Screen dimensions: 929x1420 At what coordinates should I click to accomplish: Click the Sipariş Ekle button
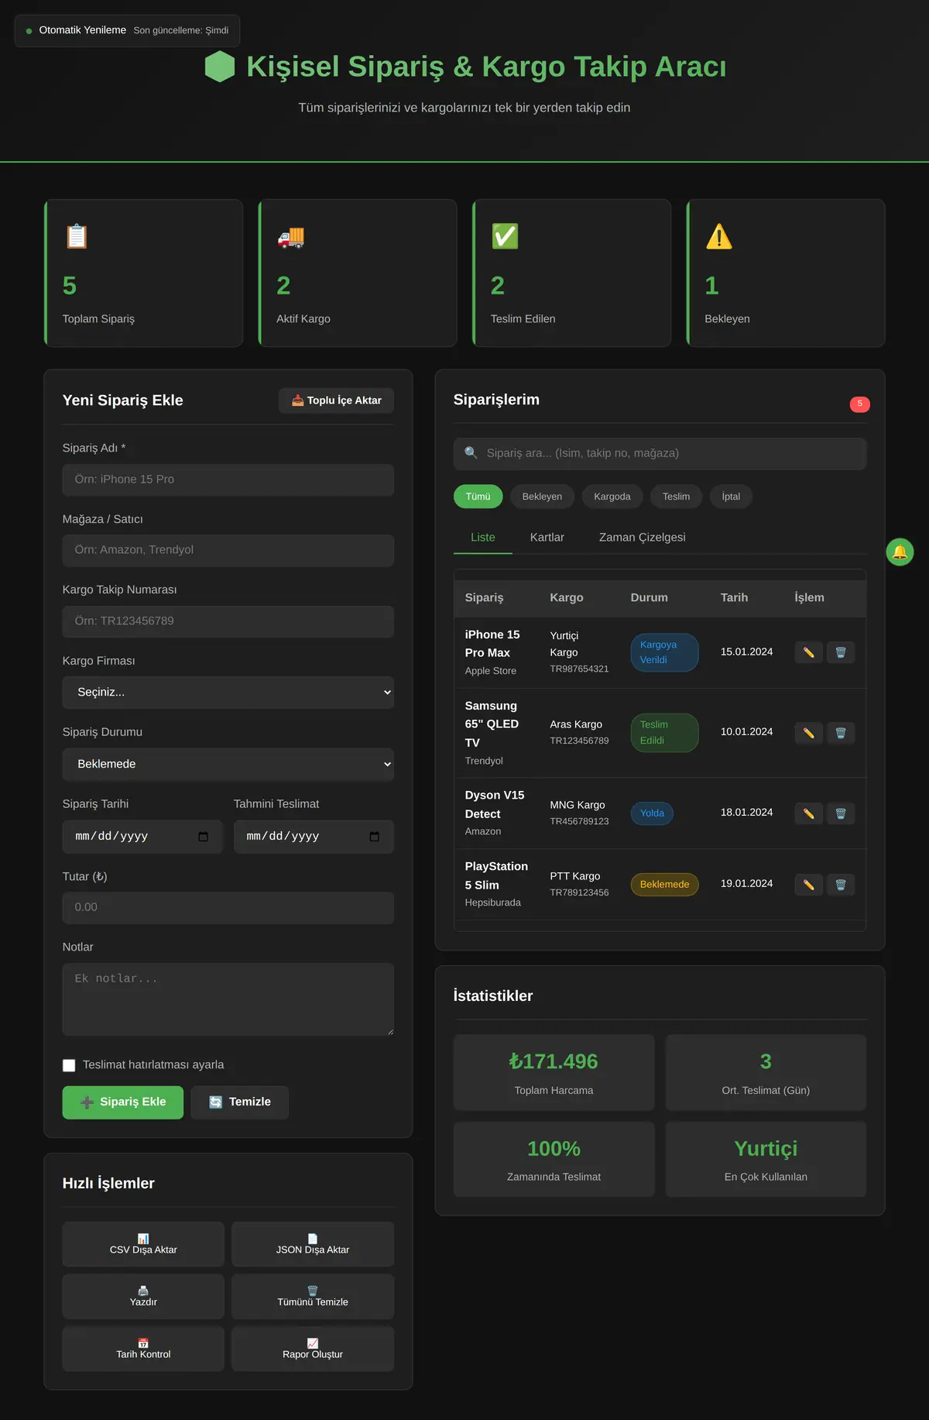(x=123, y=1102)
